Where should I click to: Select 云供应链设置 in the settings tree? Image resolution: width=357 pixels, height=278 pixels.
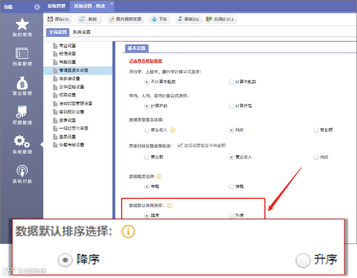coord(71,87)
